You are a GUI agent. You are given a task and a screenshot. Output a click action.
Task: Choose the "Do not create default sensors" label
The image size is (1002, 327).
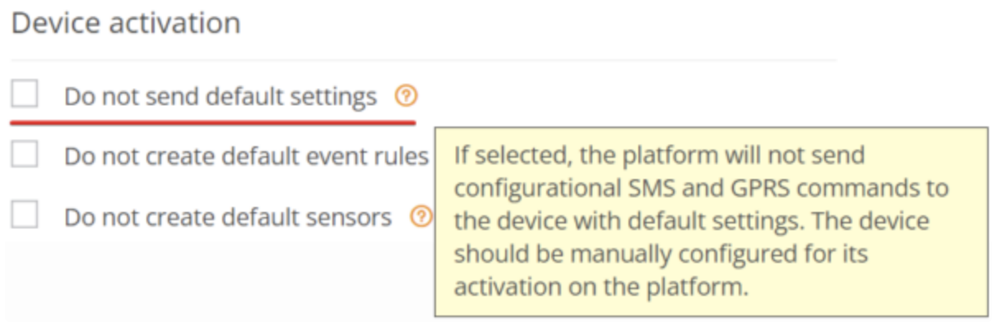(x=228, y=217)
